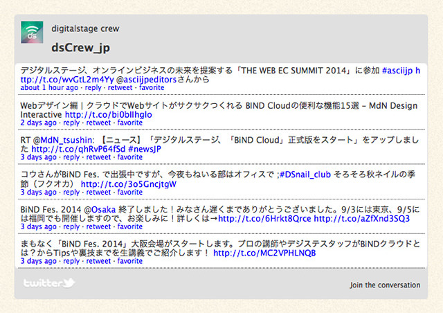Click the digitalstage ds avatar icon
This screenshot has height=313, width=443.
[32, 33]
